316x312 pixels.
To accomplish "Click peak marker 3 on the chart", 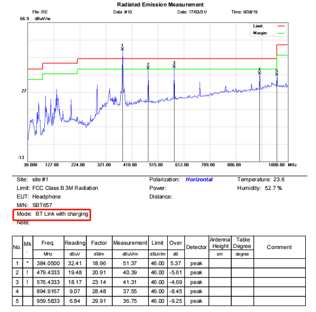I will pos(174,66).
